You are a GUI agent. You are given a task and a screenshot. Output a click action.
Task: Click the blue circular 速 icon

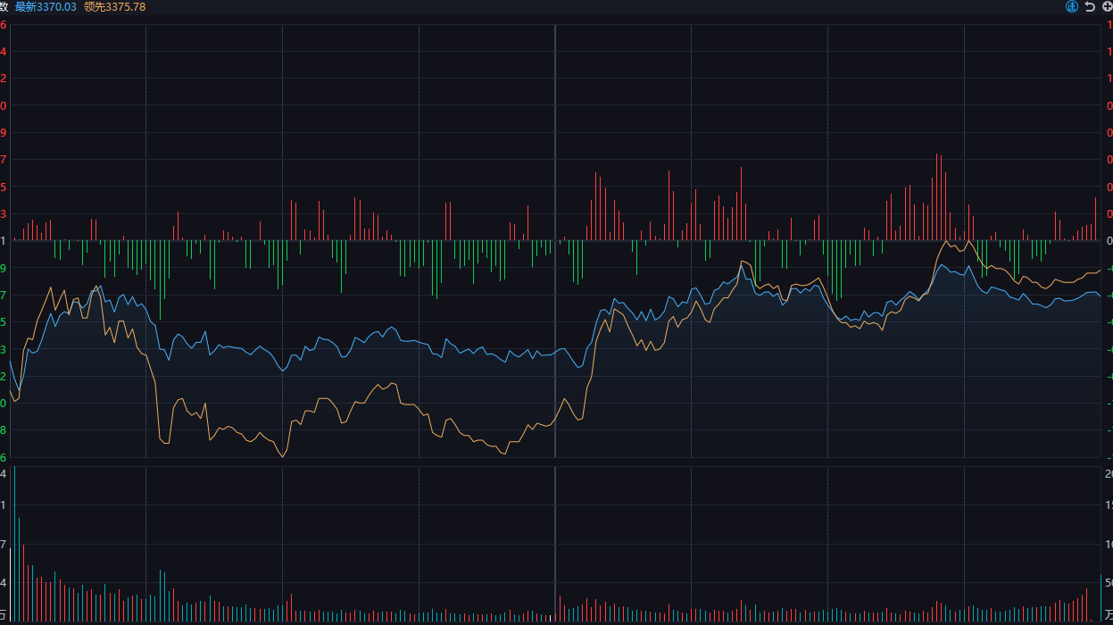point(1072,7)
